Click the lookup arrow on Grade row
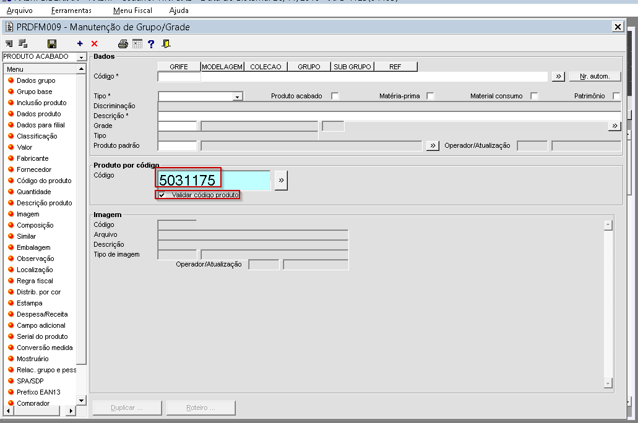The image size is (638, 423). tap(614, 126)
